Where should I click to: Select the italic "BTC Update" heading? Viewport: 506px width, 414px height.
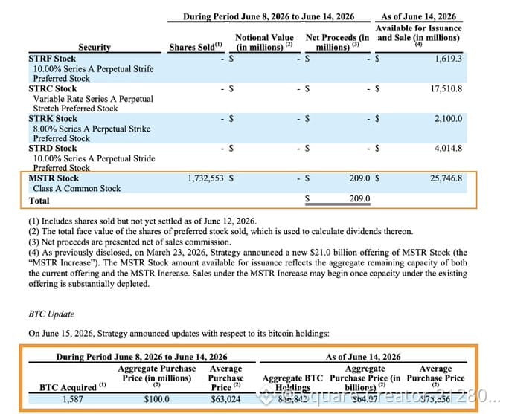click(51, 314)
